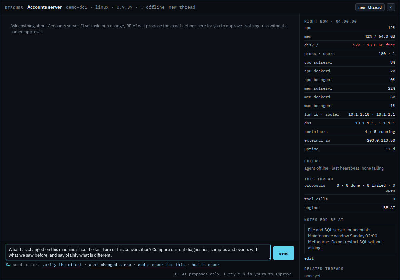Click the '4 / 5 running' containers value
The height and width of the screenshot is (280, 400).
click(380, 132)
